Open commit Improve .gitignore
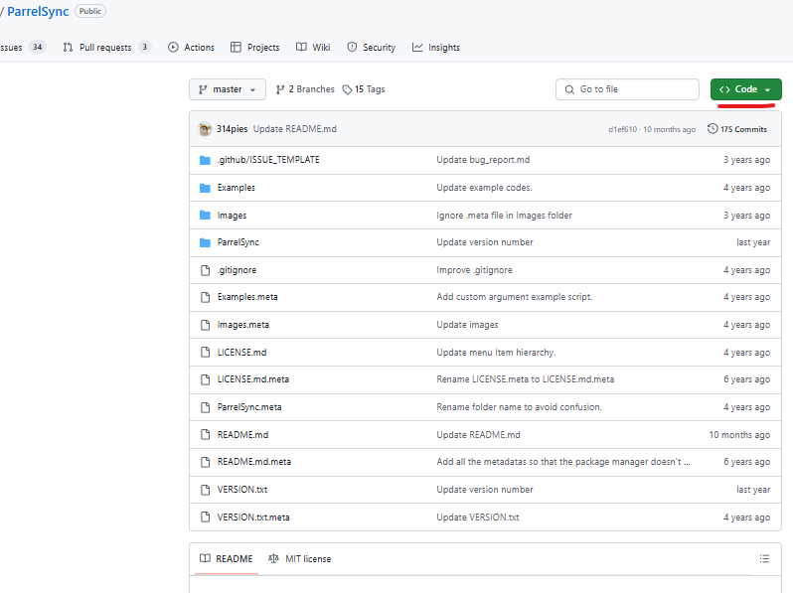Viewport: 793px width, 593px height. pos(474,270)
